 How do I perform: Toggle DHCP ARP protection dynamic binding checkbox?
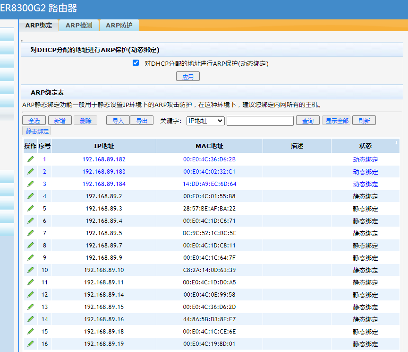coord(136,63)
